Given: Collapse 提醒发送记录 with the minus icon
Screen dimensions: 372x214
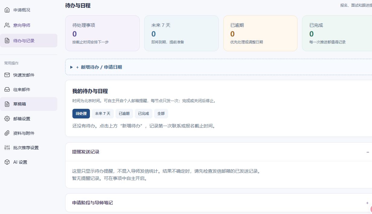Looking at the screenshot, I should tap(367, 152).
